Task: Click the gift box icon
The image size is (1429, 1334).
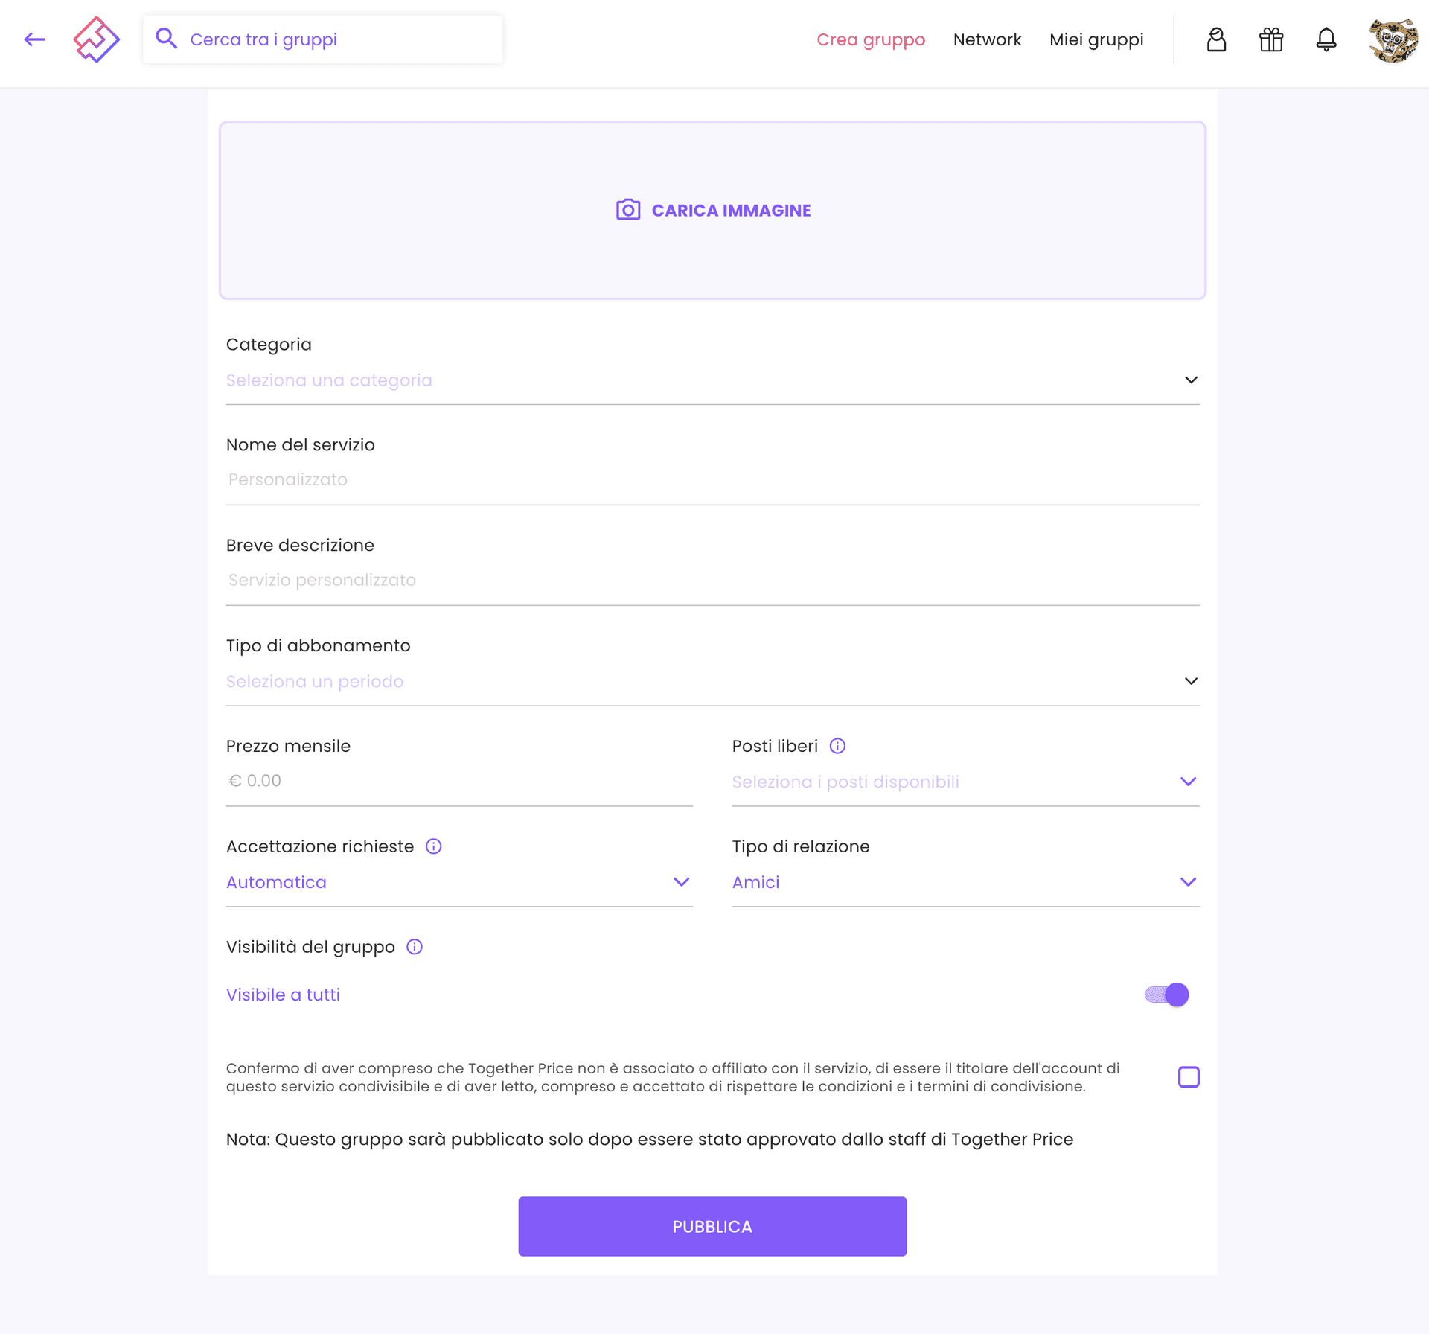Action: tap(1270, 40)
